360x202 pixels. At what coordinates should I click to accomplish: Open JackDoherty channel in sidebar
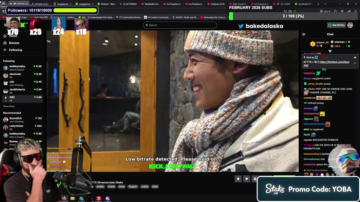pyautogui.click(x=22, y=91)
